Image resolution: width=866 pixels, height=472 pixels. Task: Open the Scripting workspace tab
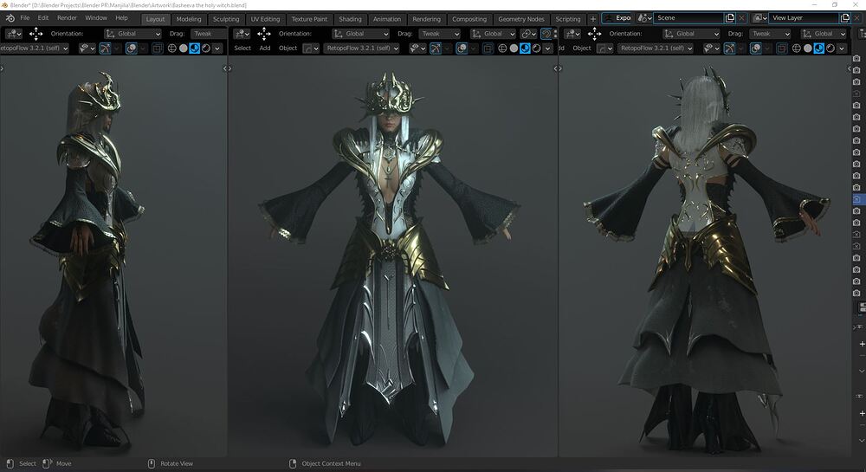point(568,19)
